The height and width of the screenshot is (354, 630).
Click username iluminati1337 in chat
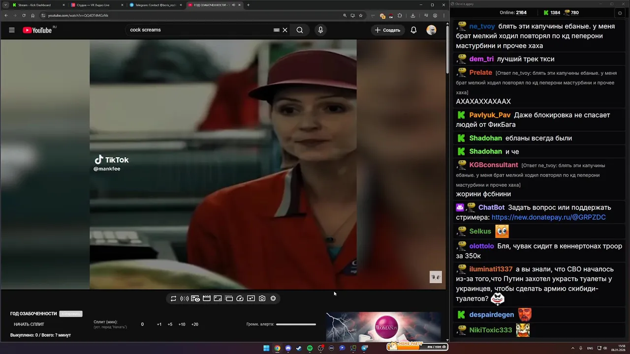(491, 269)
